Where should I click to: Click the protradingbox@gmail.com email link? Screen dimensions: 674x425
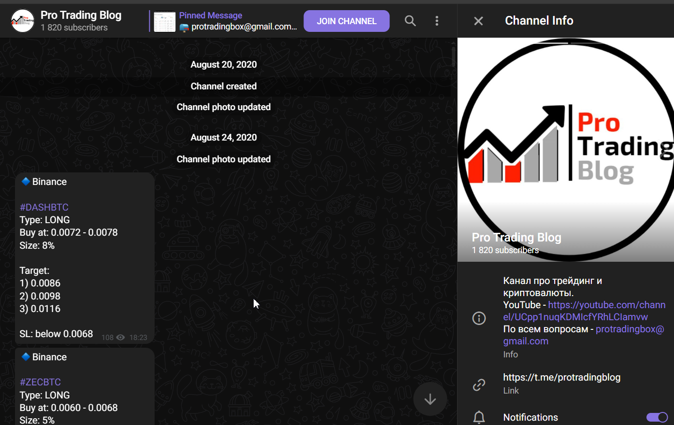click(x=584, y=335)
